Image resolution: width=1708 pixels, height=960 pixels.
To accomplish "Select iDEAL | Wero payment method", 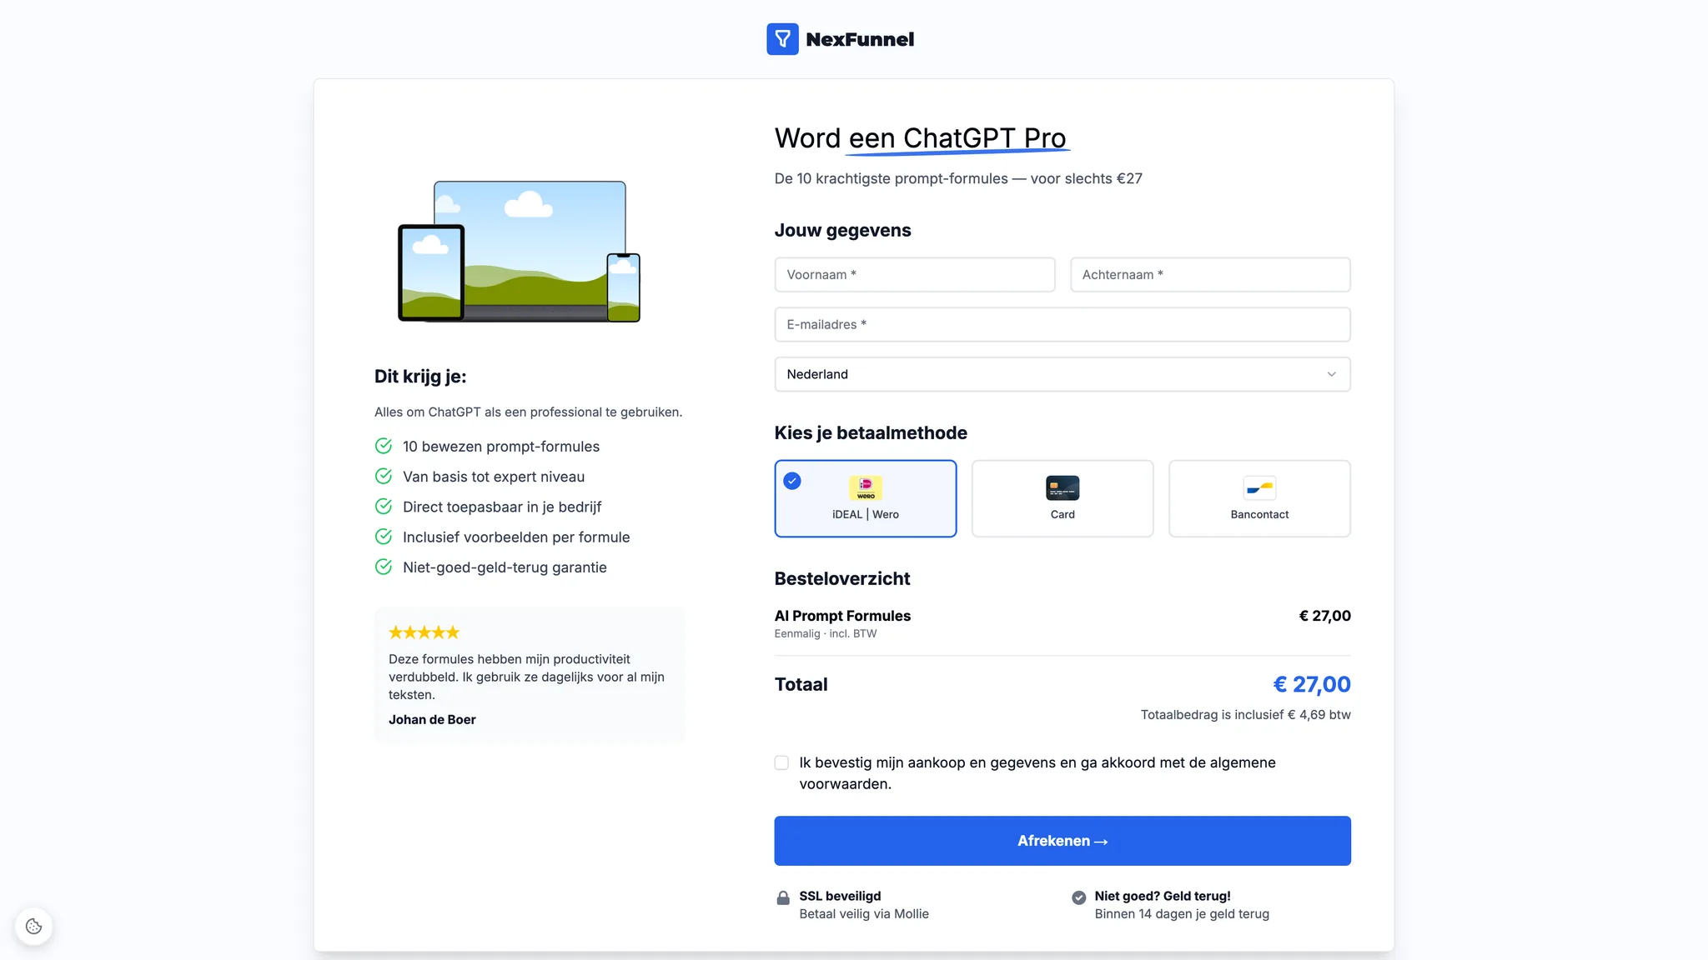I will pyautogui.click(x=866, y=498).
